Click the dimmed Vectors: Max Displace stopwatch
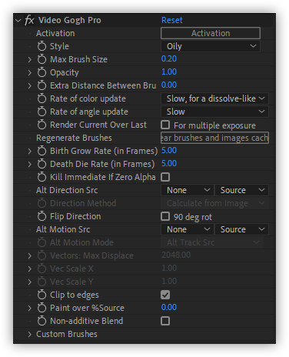Viewport: 289px width, 357px height. [42, 255]
